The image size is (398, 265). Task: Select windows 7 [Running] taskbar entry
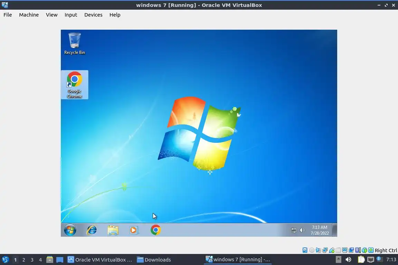pos(238,259)
